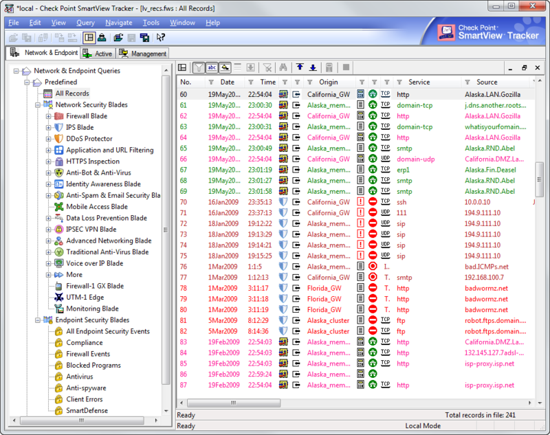Click the No. column header
550x435 pixels.
191,82
